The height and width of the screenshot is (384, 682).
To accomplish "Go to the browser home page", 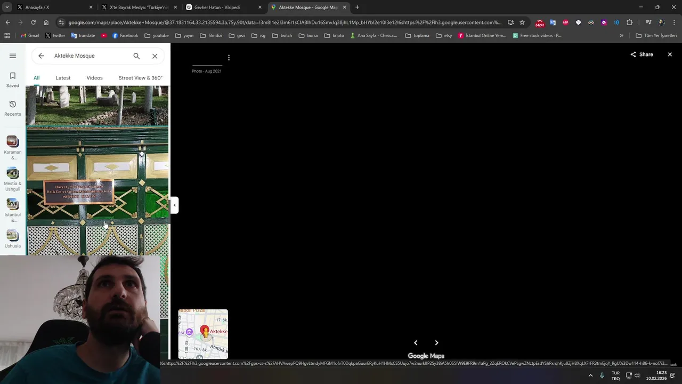I will (x=46, y=22).
